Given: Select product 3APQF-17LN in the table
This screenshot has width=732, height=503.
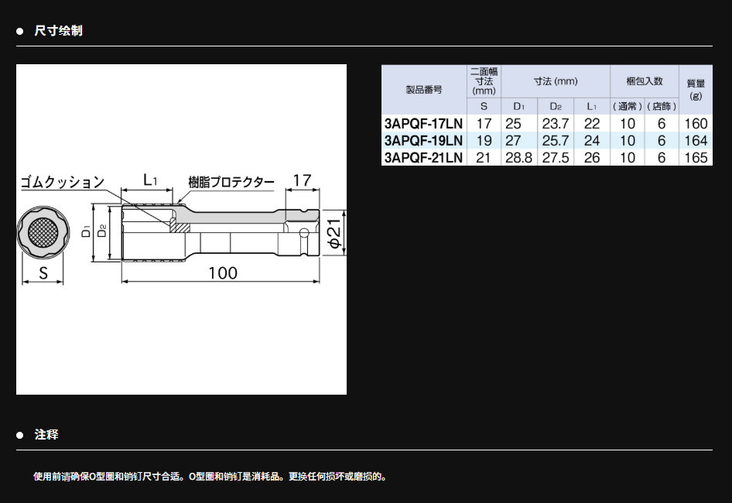Looking at the screenshot, I should (423, 124).
